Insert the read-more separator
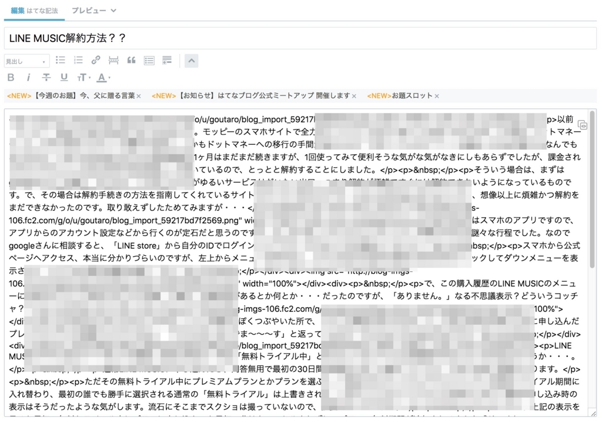The width and height of the screenshot is (602, 422). [113, 60]
